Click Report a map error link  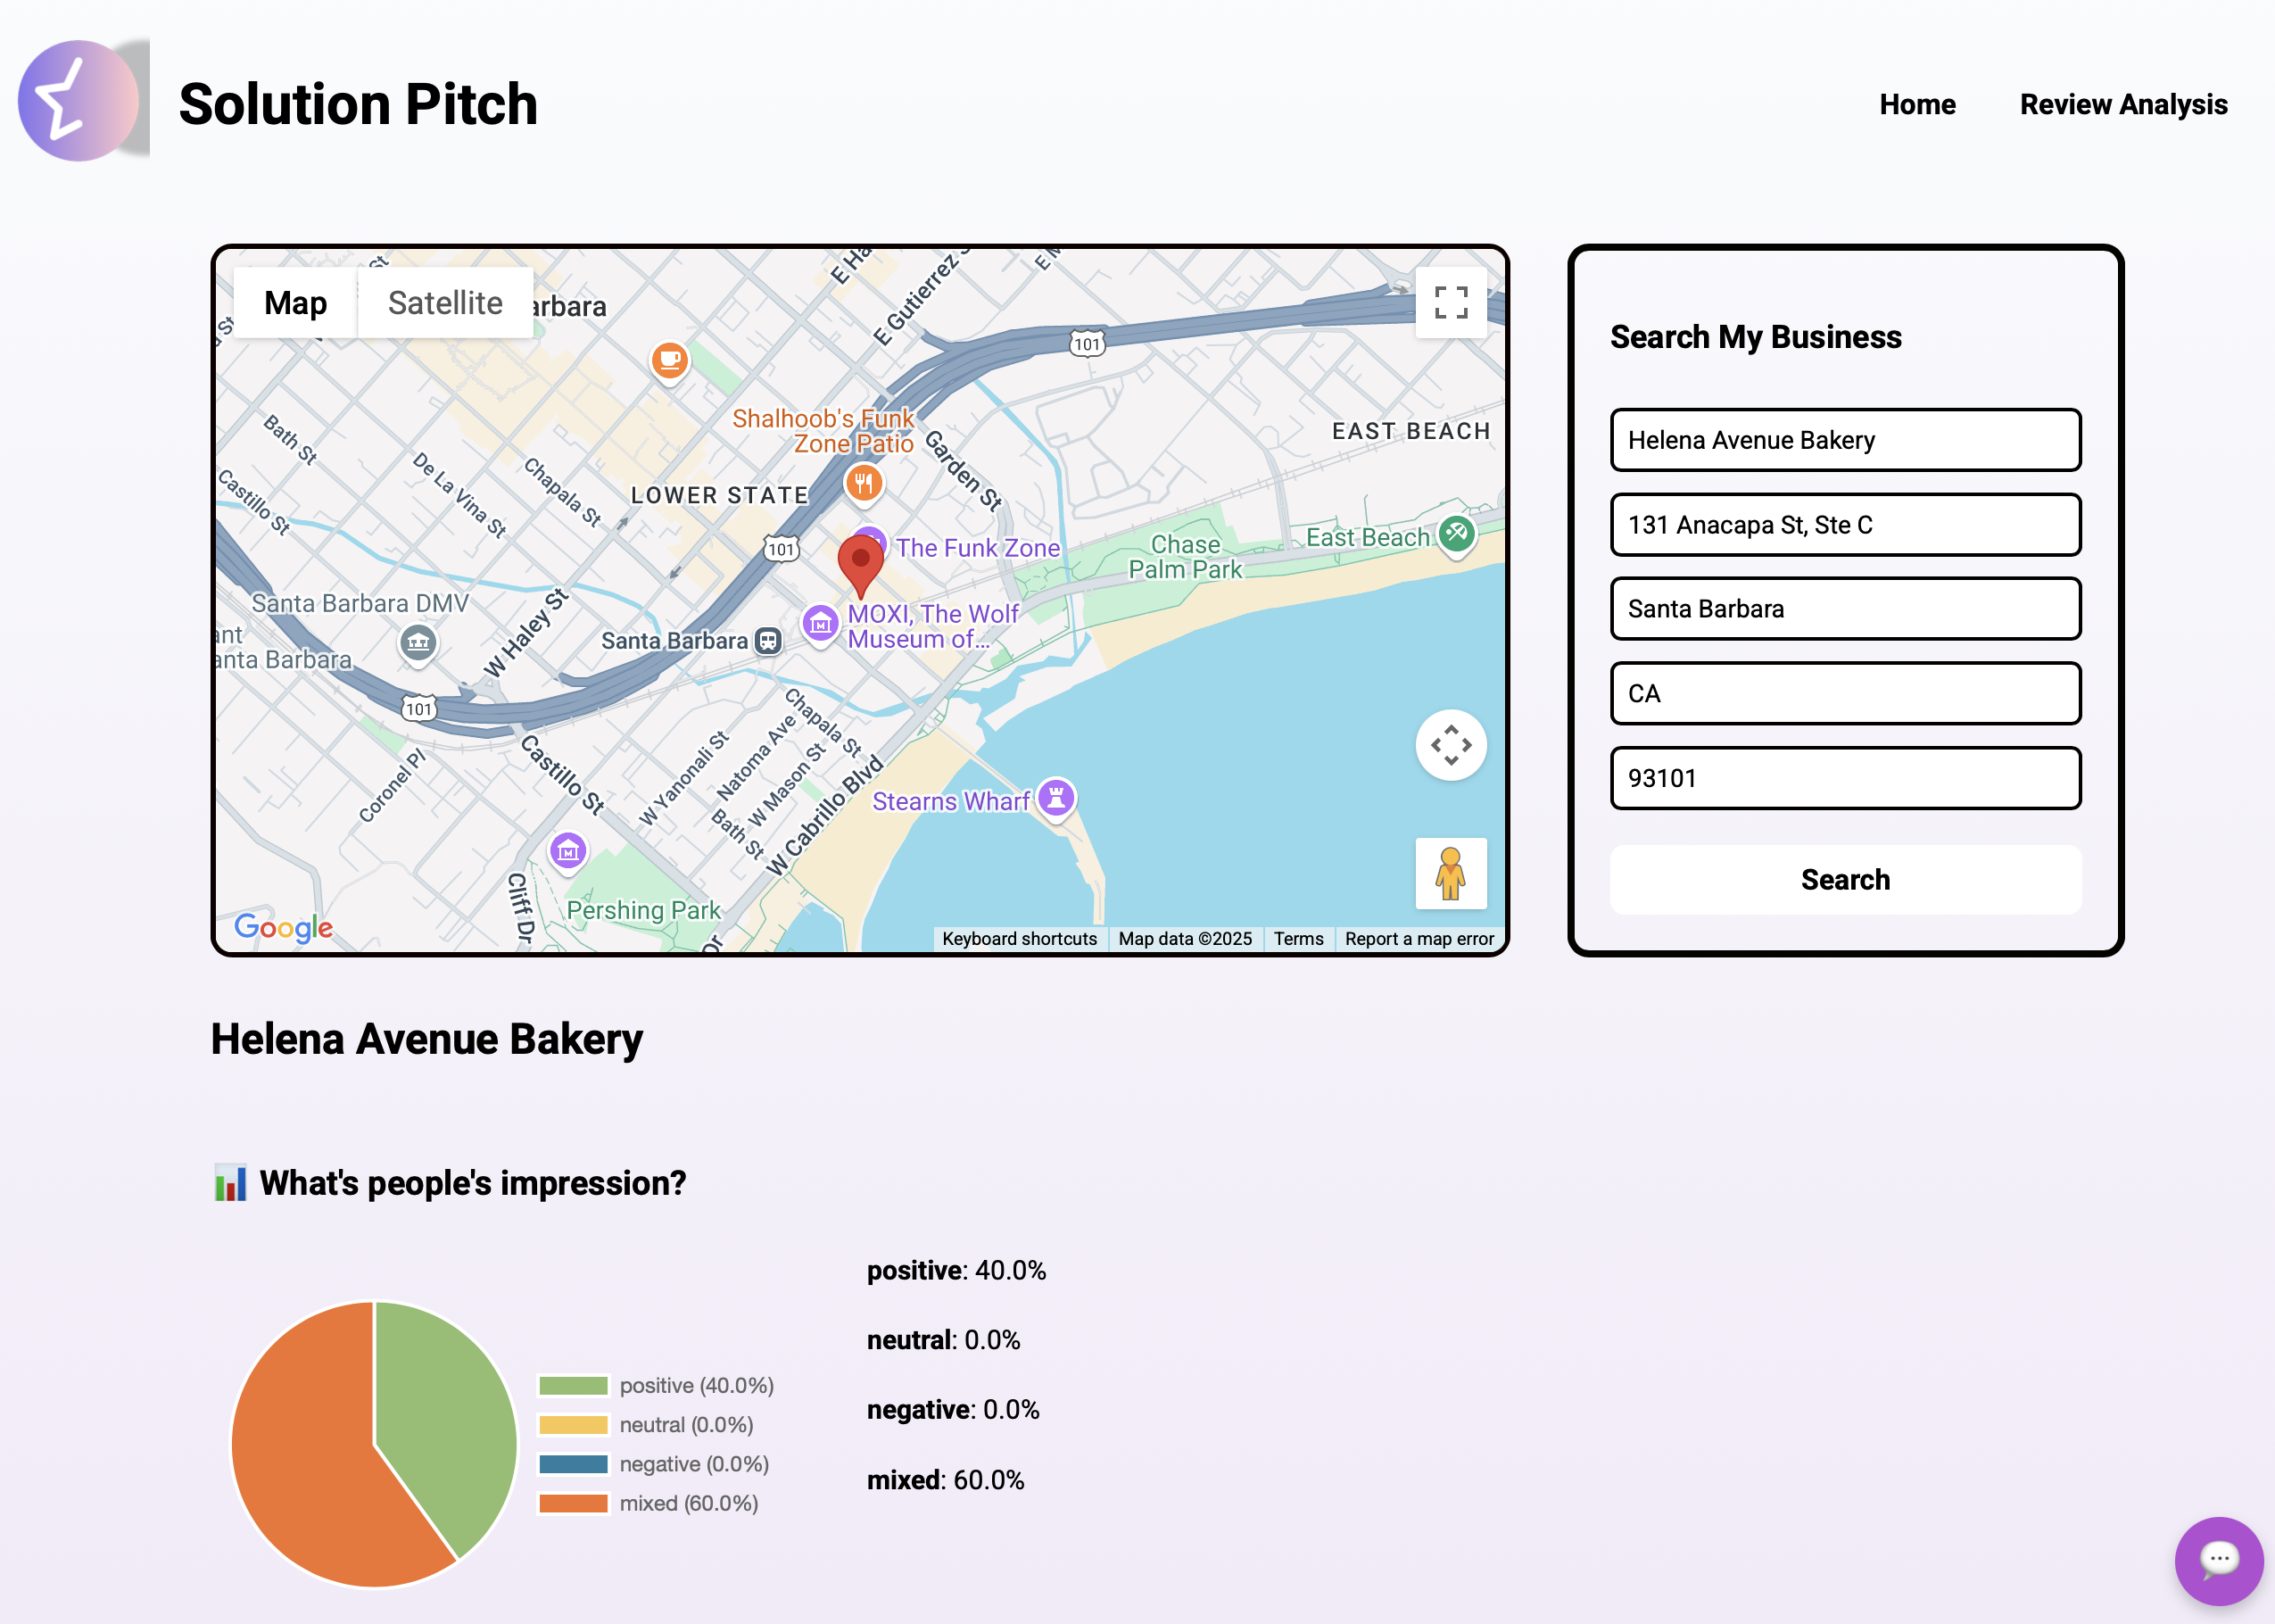coord(1419,938)
